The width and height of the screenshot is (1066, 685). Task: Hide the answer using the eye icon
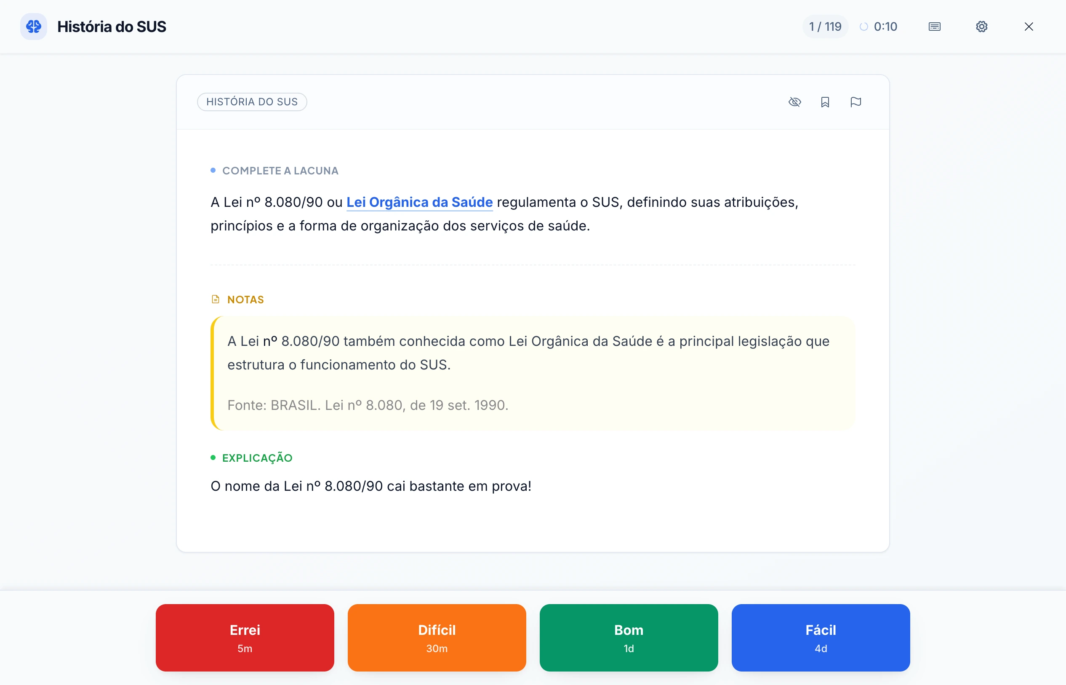tap(795, 102)
